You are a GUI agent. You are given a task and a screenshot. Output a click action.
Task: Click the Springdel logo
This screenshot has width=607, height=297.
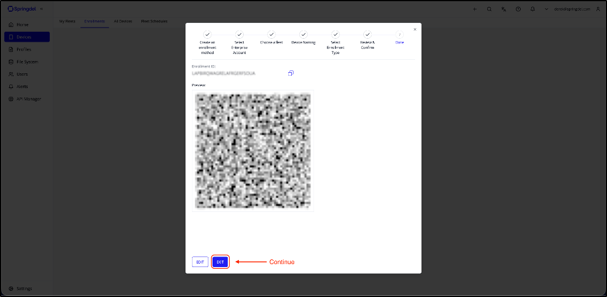22,9
